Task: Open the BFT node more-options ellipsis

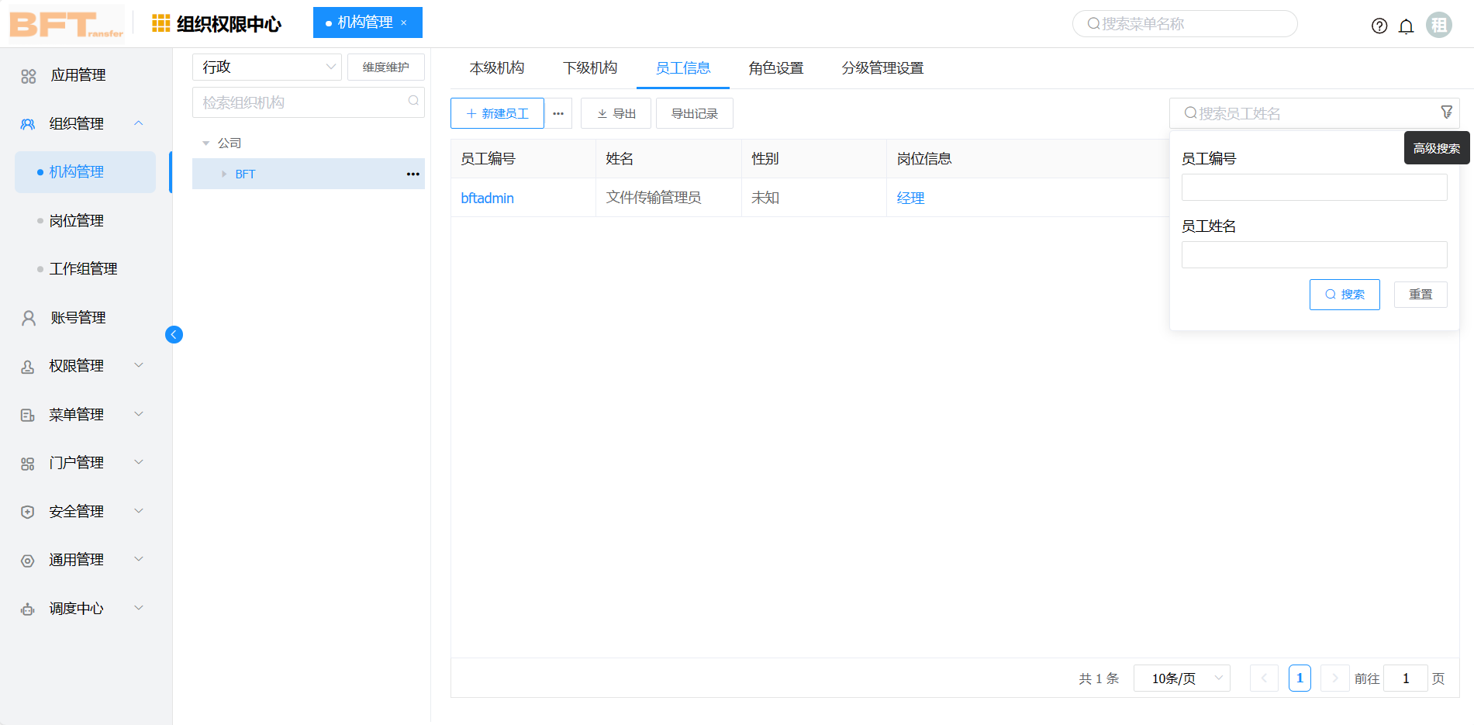Action: click(x=413, y=174)
